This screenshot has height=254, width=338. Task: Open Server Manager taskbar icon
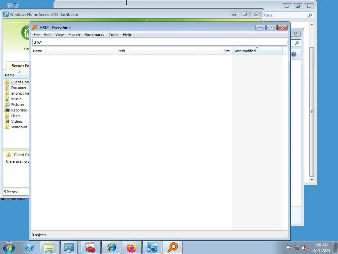click(69, 247)
